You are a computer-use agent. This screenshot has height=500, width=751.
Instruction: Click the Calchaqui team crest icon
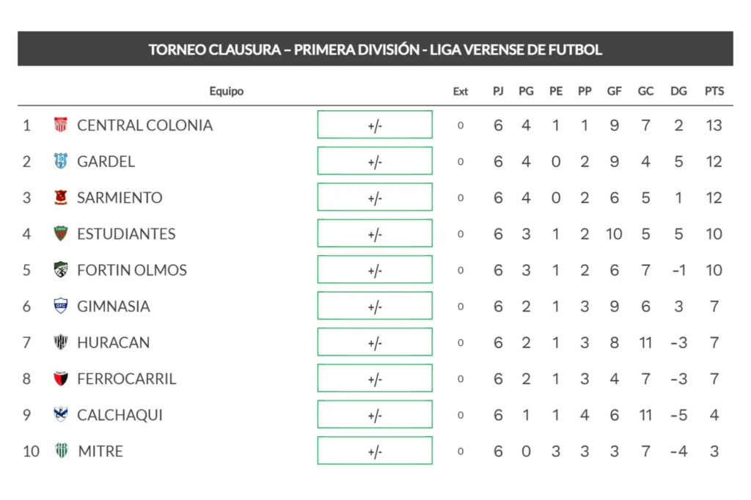[x=61, y=415]
